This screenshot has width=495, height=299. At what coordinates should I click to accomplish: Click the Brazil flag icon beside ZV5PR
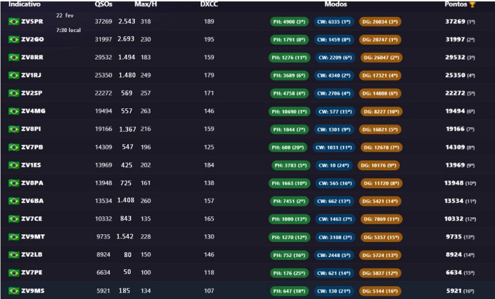point(14,22)
